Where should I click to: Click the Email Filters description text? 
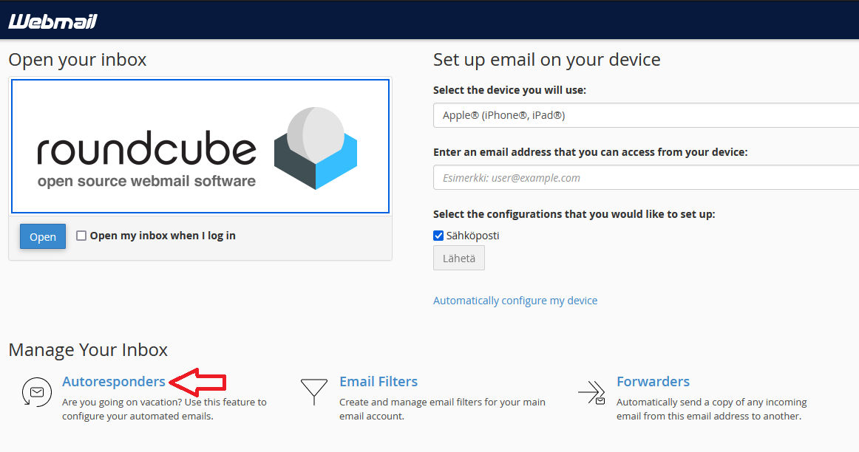point(442,408)
